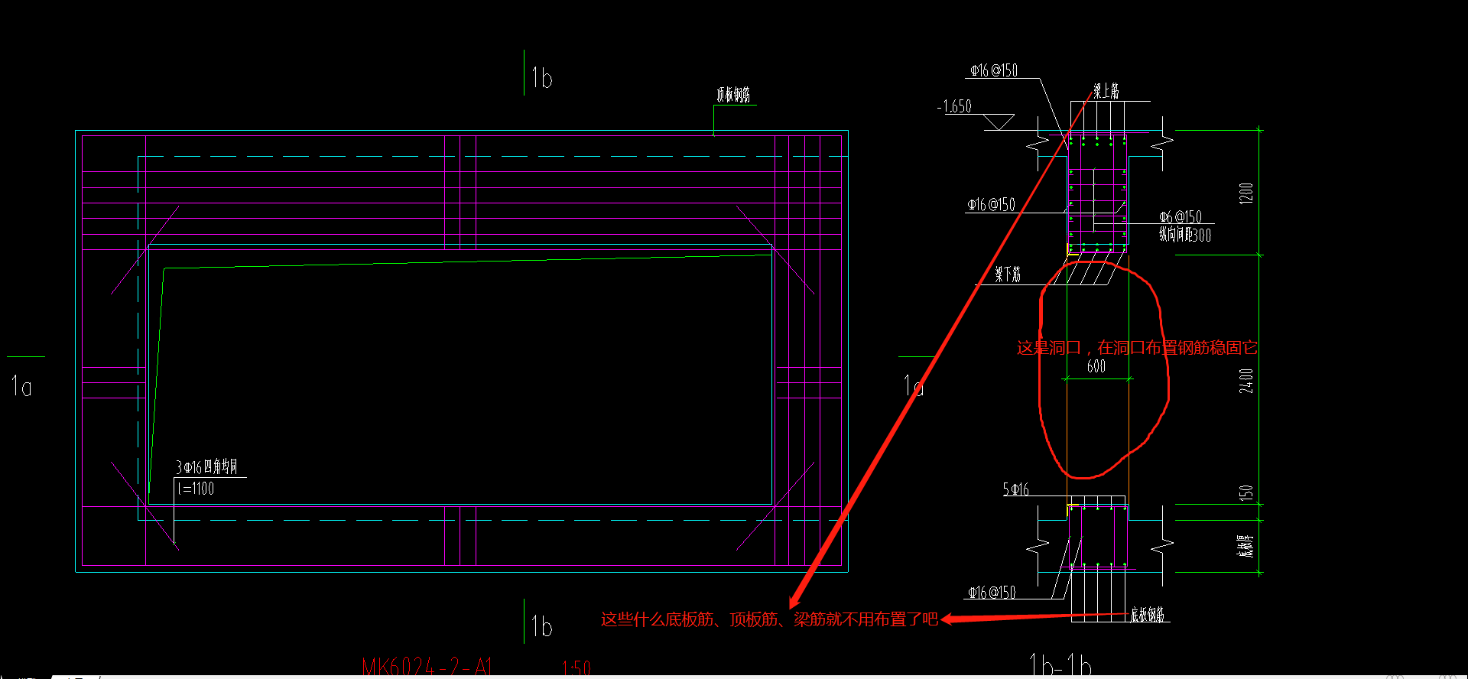
Task: Click the Φ6@150 stirrup label
Action: tap(1181, 217)
